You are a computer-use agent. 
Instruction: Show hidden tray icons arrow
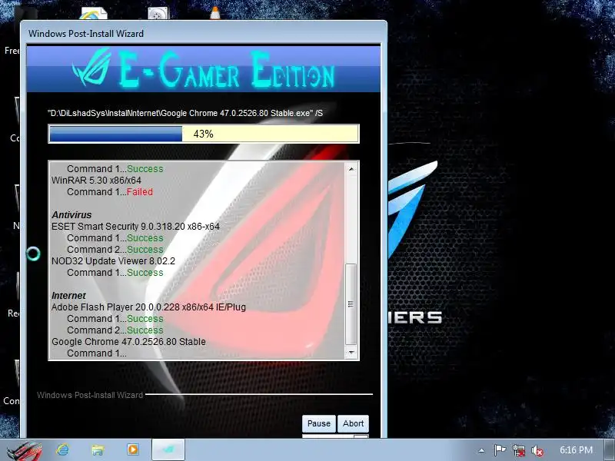coord(482,450)
